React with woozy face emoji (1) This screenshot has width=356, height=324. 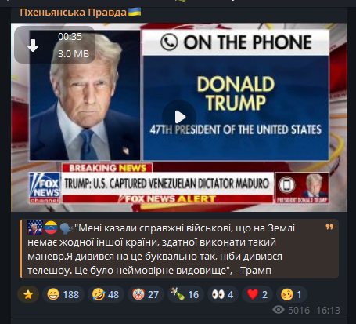tap(292, 294)
